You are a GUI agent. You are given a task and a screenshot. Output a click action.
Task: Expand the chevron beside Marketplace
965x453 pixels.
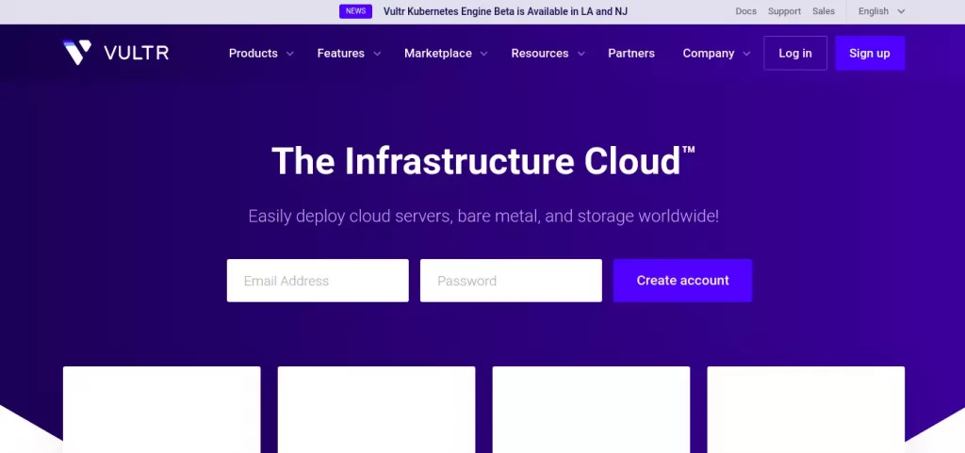pyautogui.click(x=483, y=54)
